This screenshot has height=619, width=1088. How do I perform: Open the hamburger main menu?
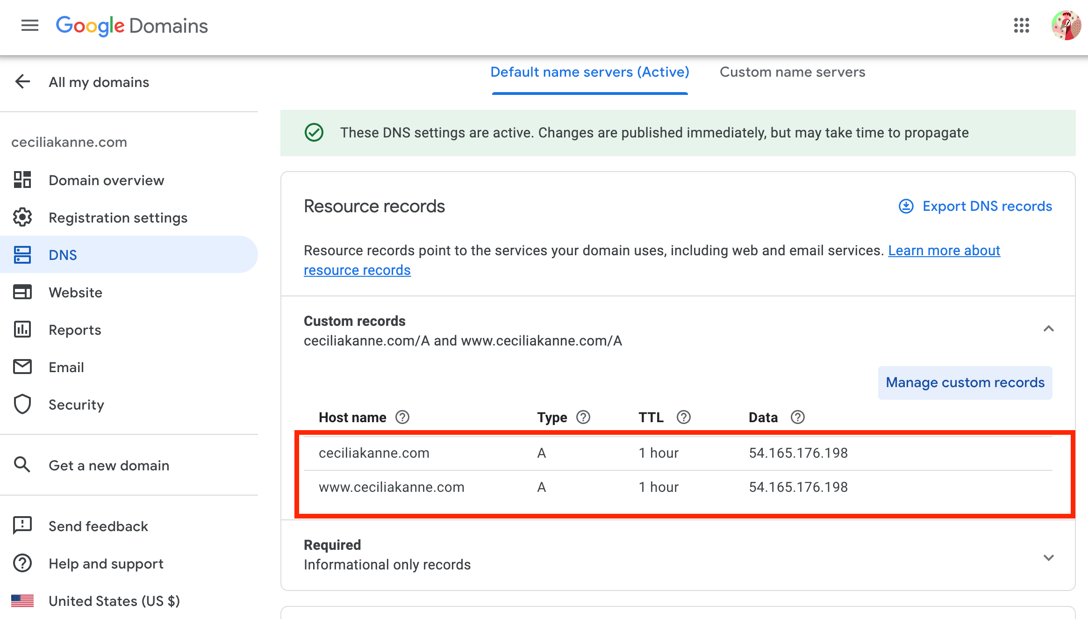pyautogui.click(x=30, y=25)
